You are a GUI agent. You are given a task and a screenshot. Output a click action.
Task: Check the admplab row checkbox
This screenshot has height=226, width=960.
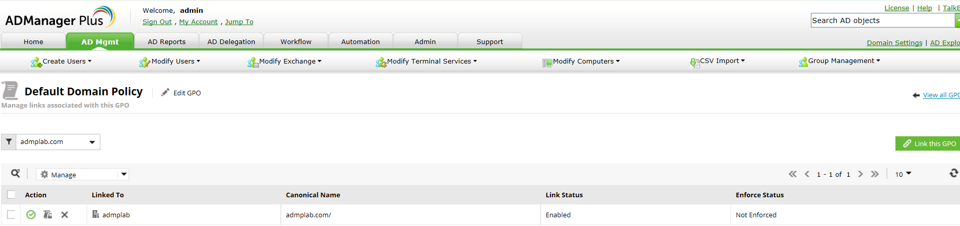(x=11, y=215)
